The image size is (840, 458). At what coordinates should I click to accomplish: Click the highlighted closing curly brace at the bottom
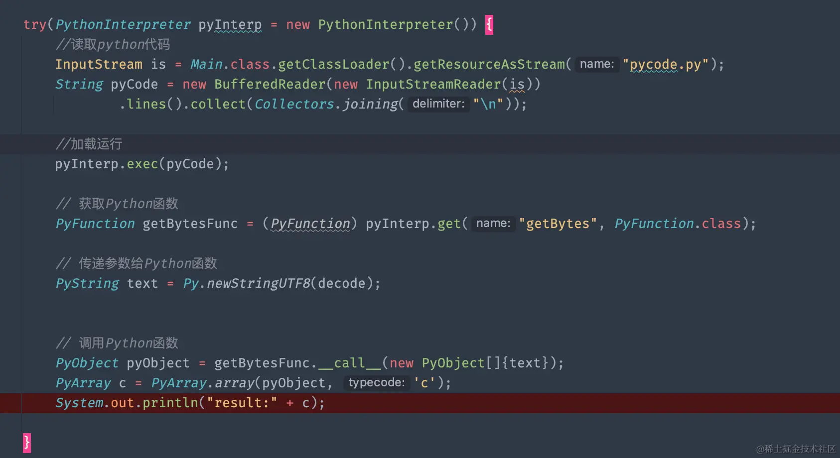tap(27, 443)
